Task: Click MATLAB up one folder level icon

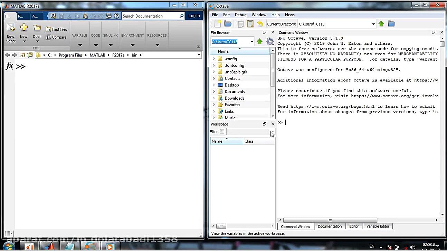Action: click(22, 55)
